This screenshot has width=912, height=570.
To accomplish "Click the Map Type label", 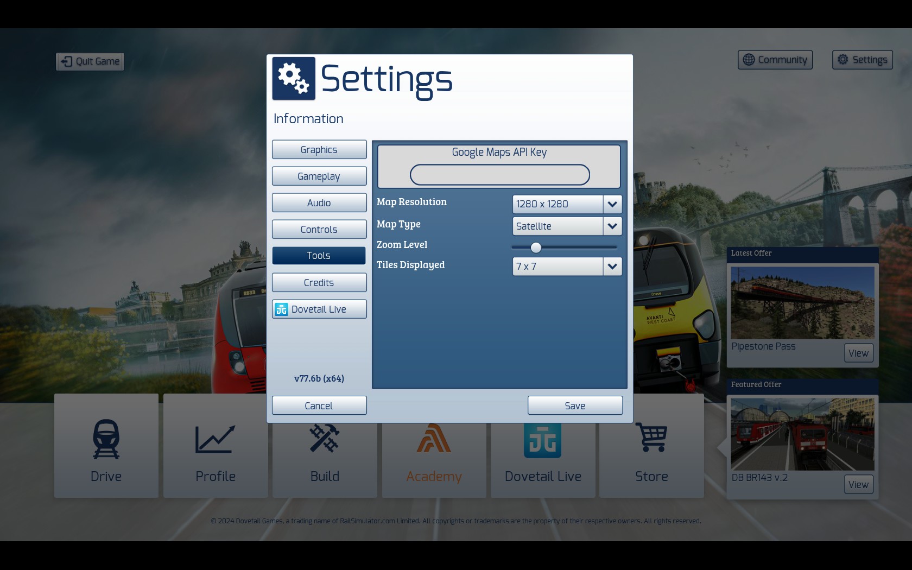I will (x=398, y=224).
